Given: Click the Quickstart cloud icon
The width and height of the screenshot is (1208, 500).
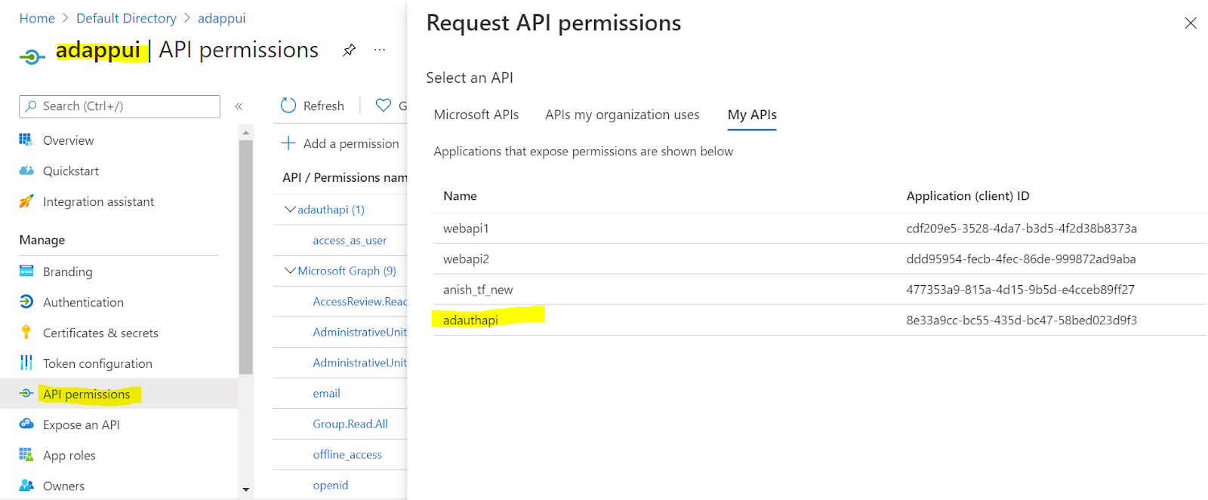Looking at the screenshot, I should coord(26,171).
